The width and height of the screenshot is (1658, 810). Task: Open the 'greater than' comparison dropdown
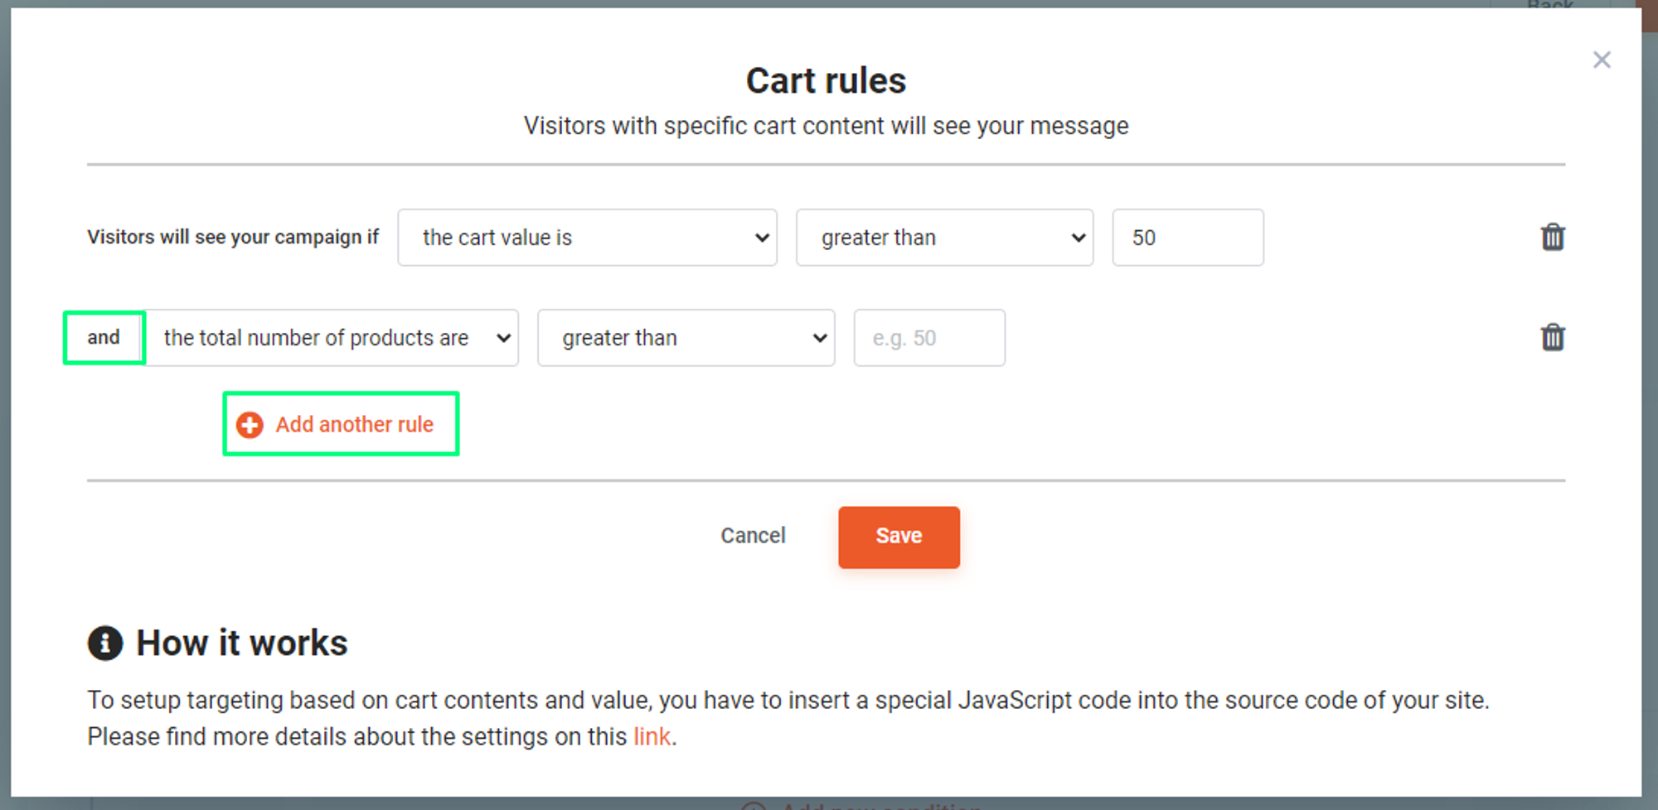(944, 238)
